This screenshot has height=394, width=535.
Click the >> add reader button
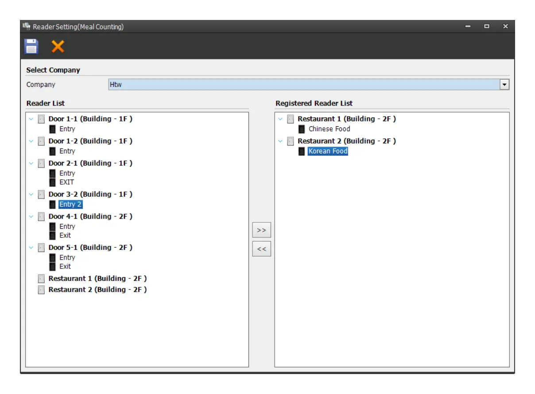click(261, 230)
